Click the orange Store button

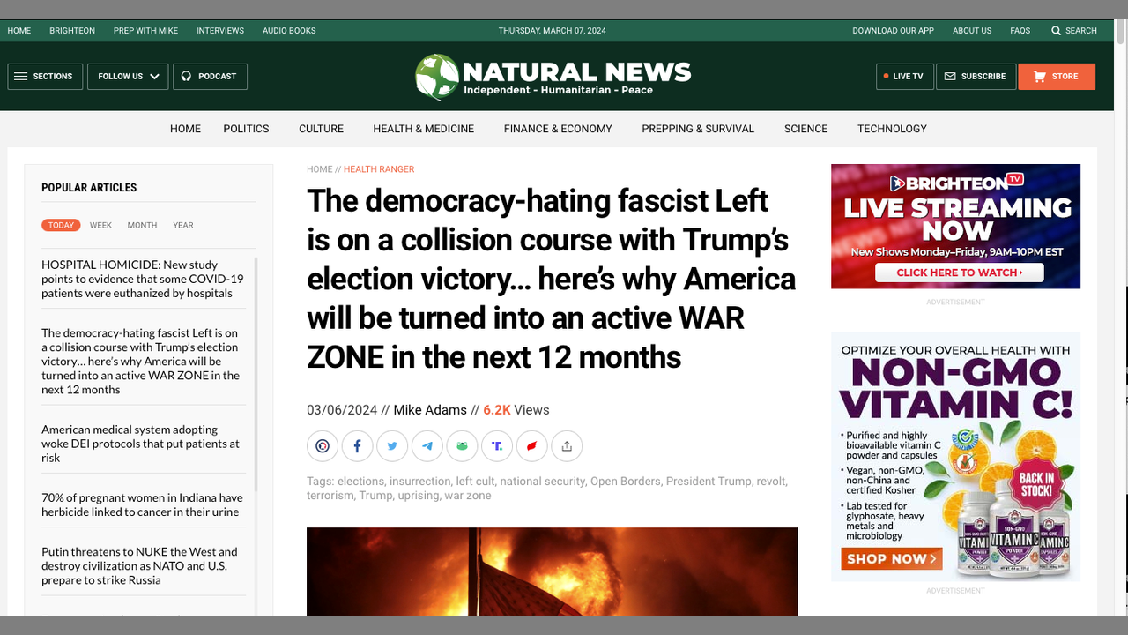pos(1056,77)
